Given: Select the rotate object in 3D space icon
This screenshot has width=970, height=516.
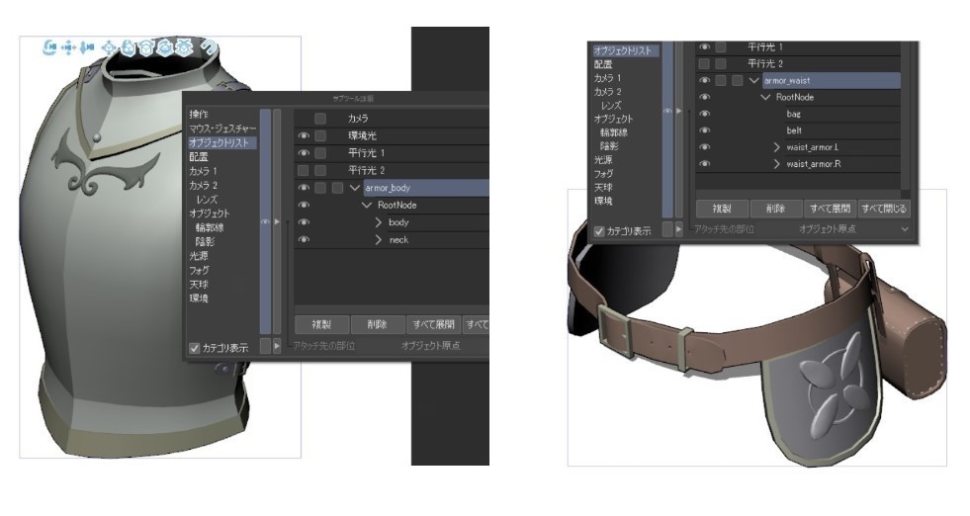Looking at the screenshot, I should (164, 47).
